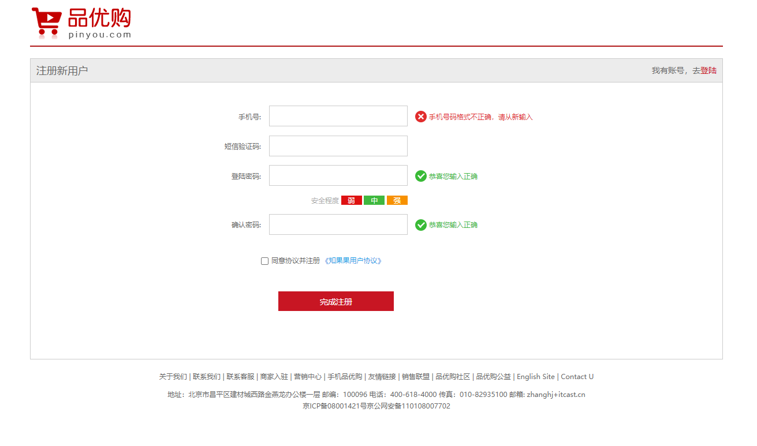
Task: Submit with the 完成注册 button
Action: [x=336, y=301]
